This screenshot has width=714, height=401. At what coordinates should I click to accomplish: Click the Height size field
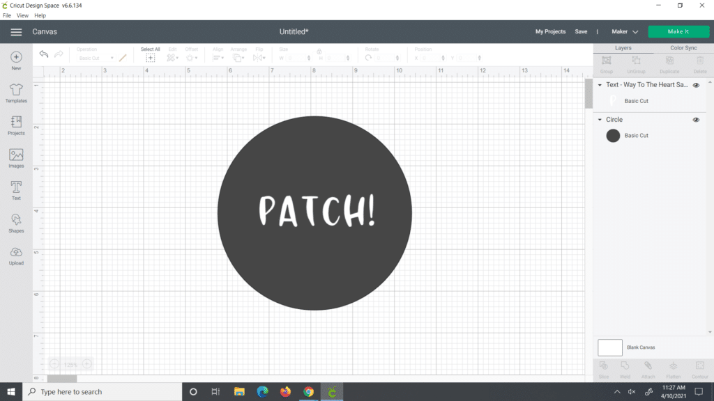click(x=337, y=58)
